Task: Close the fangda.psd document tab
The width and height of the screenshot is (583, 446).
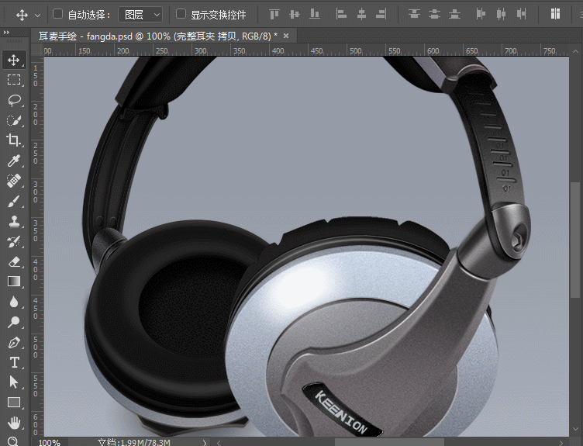Action: 286,36
